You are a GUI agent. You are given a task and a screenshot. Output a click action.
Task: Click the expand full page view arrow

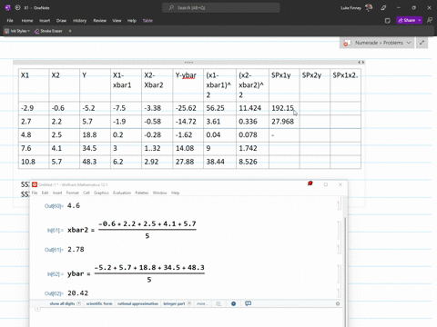(x=422, y=43)
